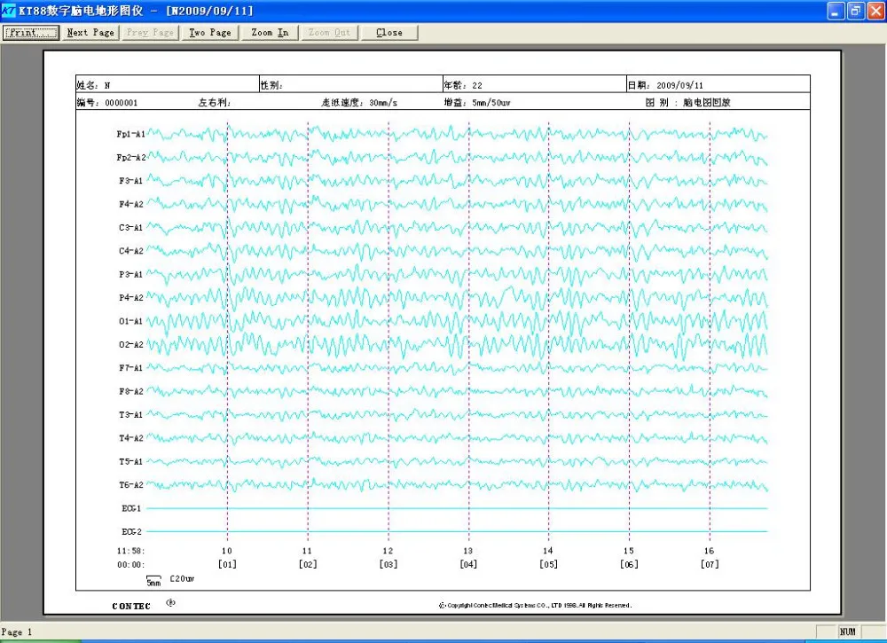Go to the Next Page
Screen dimensions: 887x643
click(90, 33)
